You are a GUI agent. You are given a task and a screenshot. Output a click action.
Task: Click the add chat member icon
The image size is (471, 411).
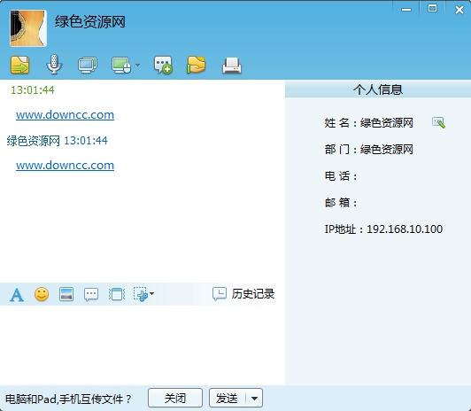click(163, 65)
